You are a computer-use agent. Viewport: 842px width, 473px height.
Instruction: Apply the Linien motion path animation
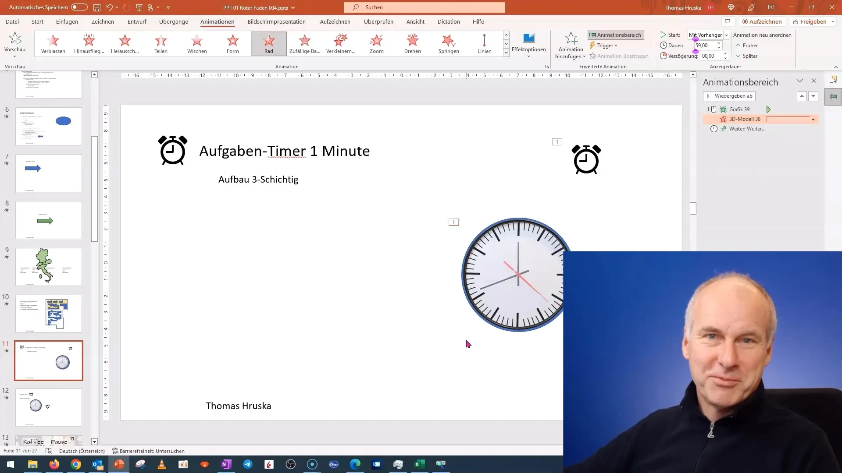[485, 44]
